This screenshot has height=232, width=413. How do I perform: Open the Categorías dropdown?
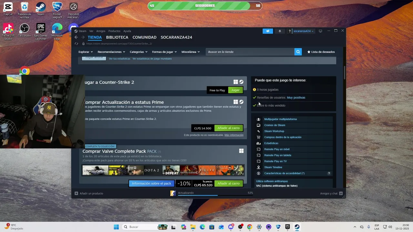click(x=138, y=52)
